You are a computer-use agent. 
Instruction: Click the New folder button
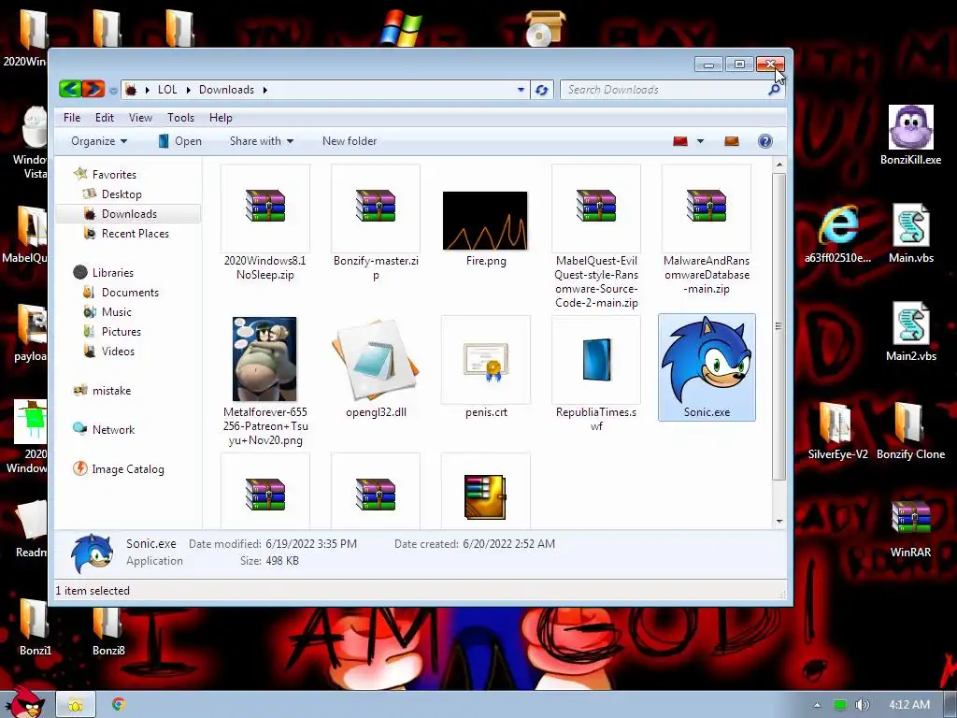point(350,141)
